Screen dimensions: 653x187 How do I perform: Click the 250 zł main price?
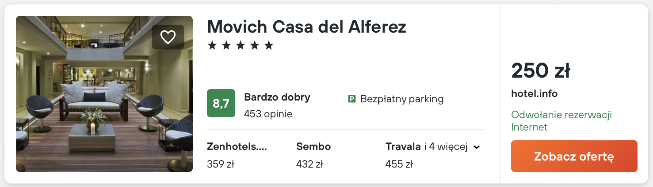tap(540, 71)
